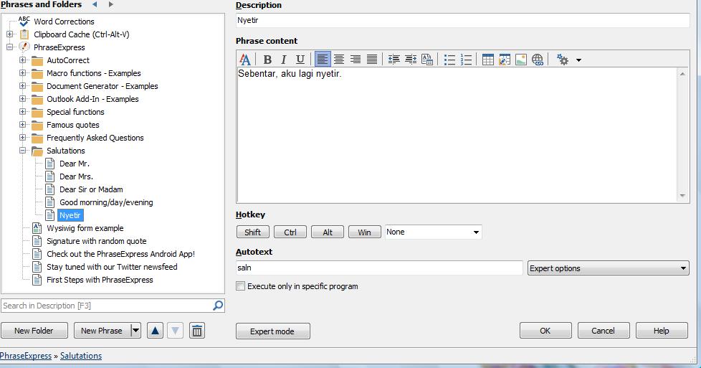This screenshot has height=368, width=701.
Task: Select the Nyetir phrase
Action: click(x=70, y=215)
